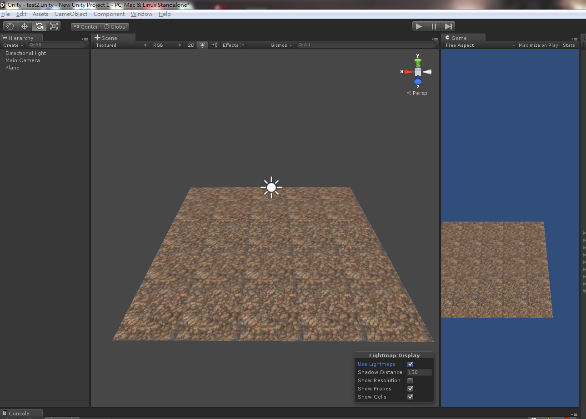Open the Help menu
586x419 pixels.
tap(165, 14)
